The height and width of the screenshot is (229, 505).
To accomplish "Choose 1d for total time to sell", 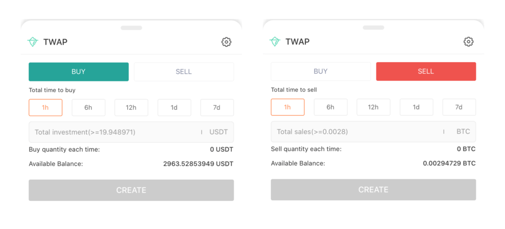I will [416, 107].
